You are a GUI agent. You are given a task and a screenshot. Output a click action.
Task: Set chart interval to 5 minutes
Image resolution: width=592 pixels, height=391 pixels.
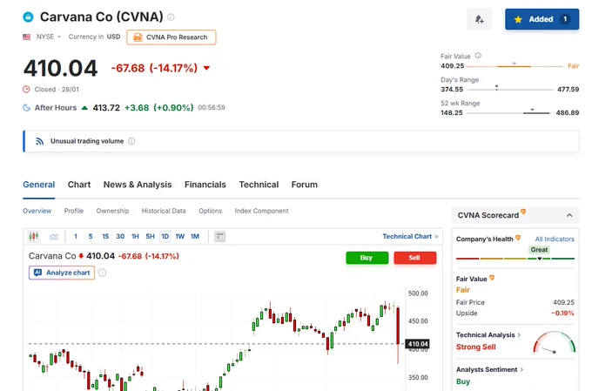pyautogui.click(x=91, y=237)
